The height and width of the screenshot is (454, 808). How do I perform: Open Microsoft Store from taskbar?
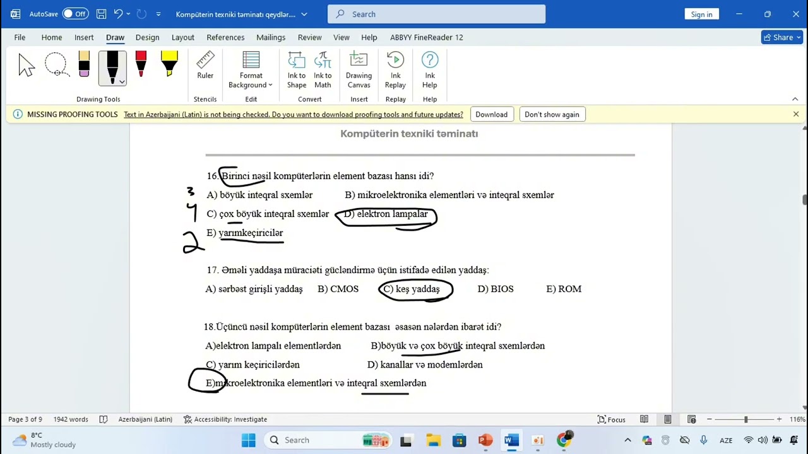pos(459,440)
